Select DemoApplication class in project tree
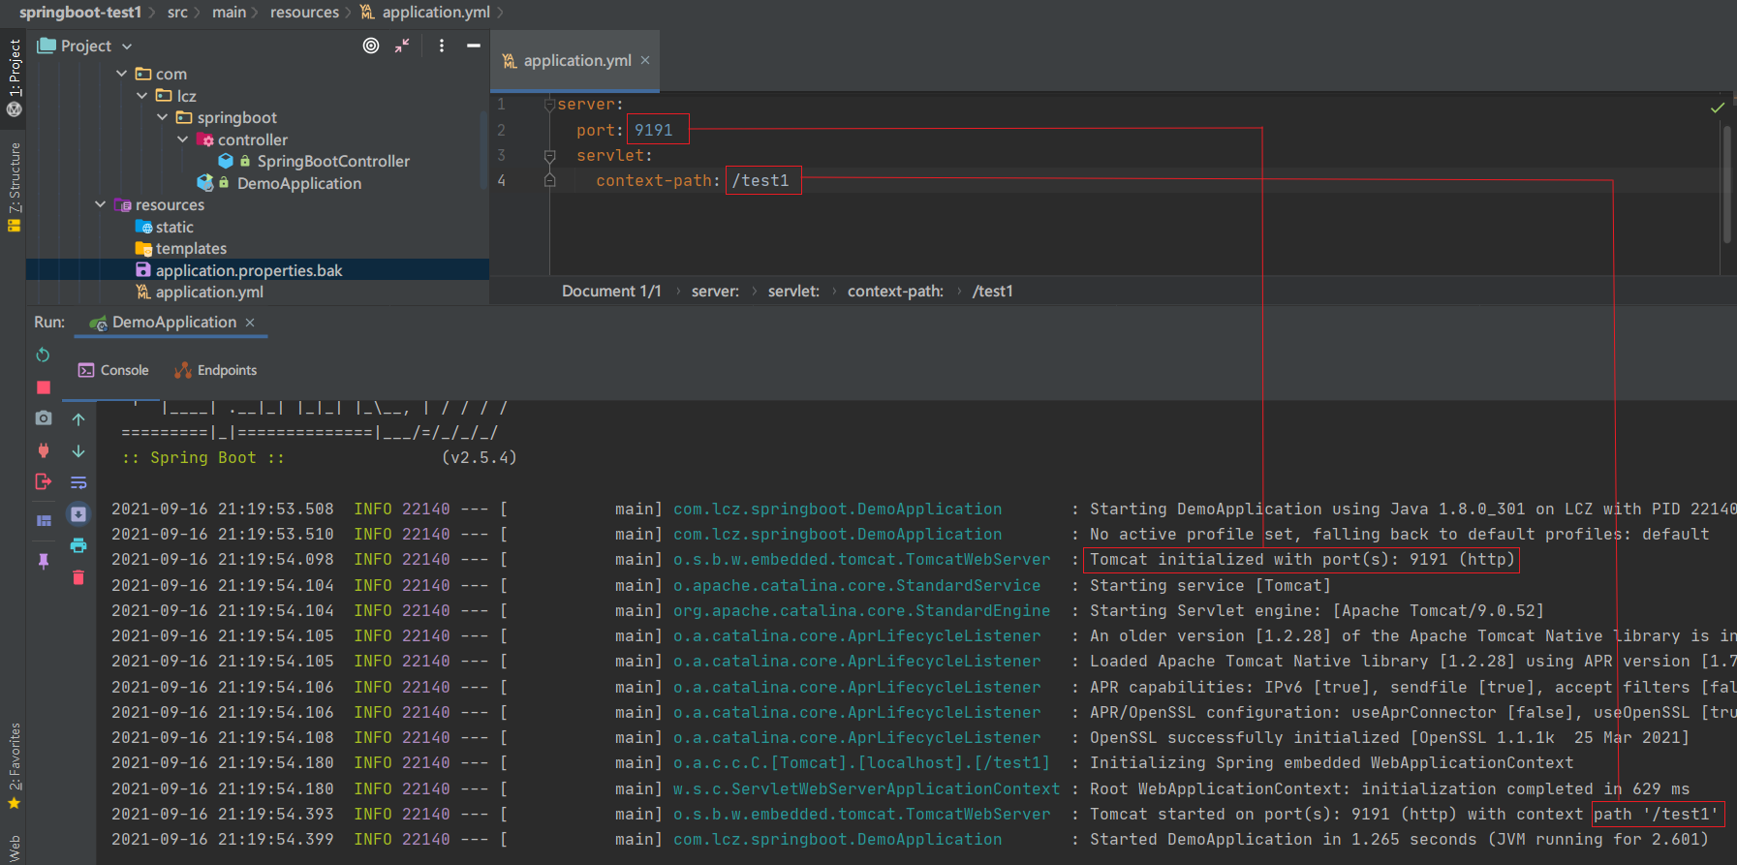 (299, 183)
